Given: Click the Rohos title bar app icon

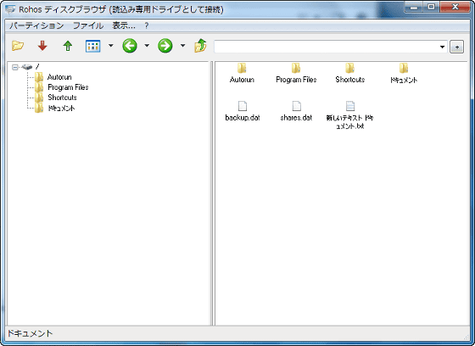Looking at the screenshot, I should 10,9.
